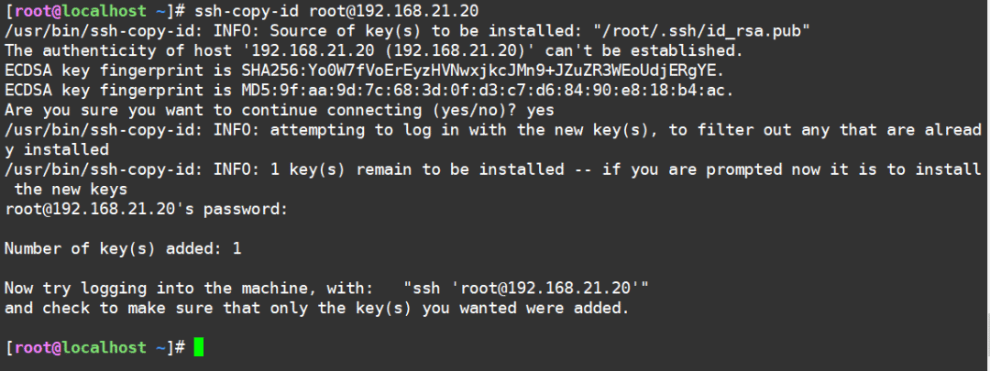The width and height of the screenshot is (990, 371).
Task: Click the bottom [root@localhost ~]# prompt
Action: 95,347
